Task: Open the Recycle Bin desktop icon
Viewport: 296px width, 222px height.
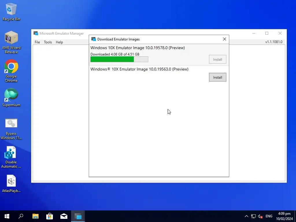Action: click(x=11, y=12)
